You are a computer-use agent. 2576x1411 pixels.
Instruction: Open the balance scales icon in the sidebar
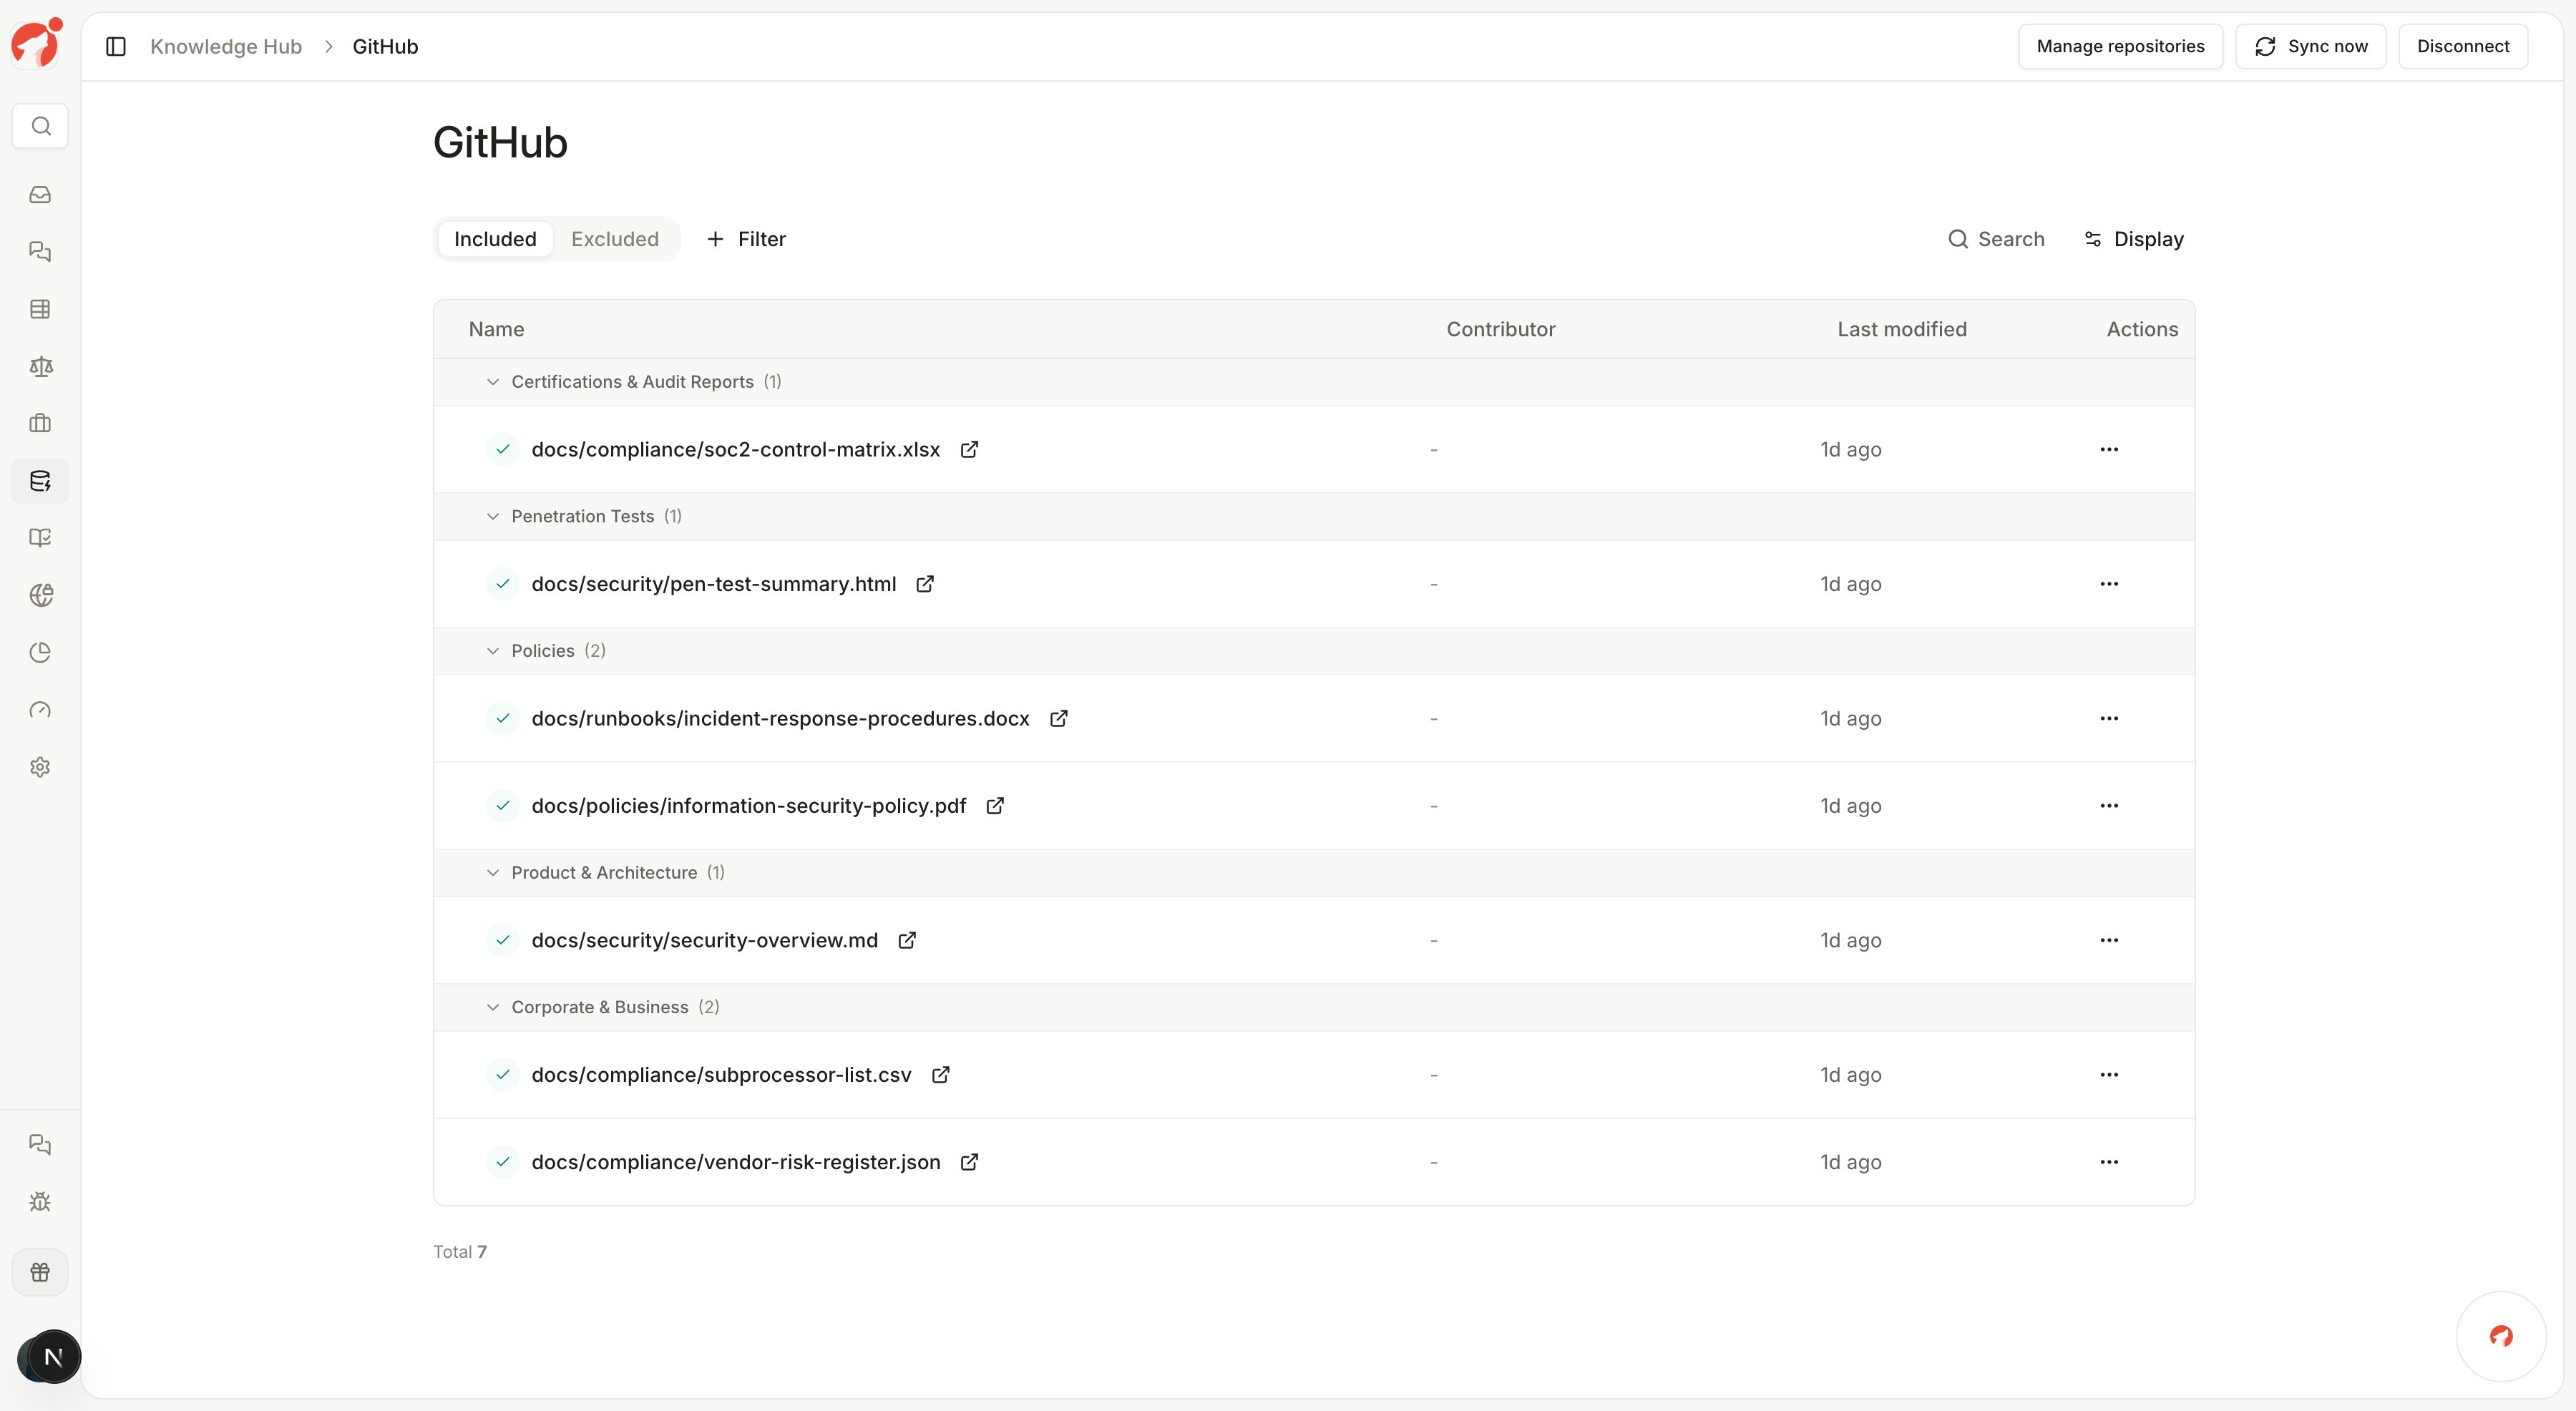point(40,366)
